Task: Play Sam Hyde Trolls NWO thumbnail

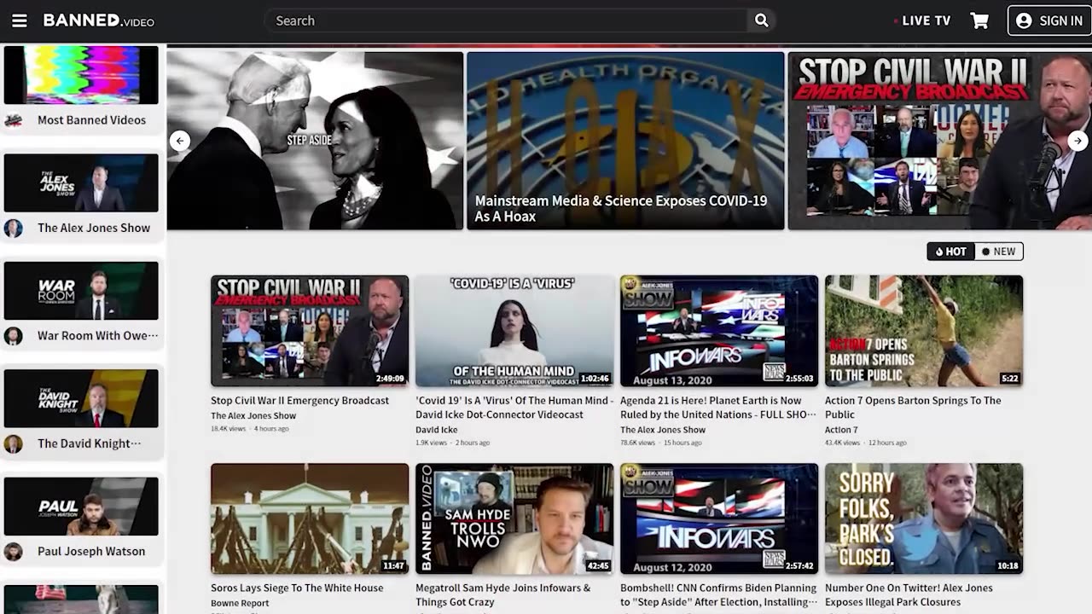Action: (x=514, y=518)
